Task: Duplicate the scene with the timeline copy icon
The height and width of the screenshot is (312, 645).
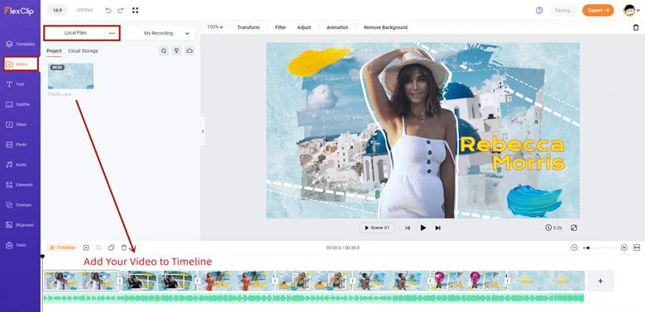Action: click(111, 248)
